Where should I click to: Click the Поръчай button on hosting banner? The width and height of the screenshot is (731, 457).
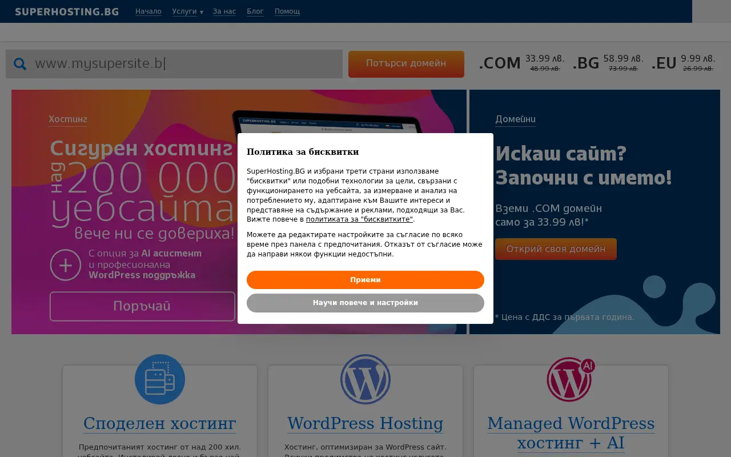click(x=142, y=307)
